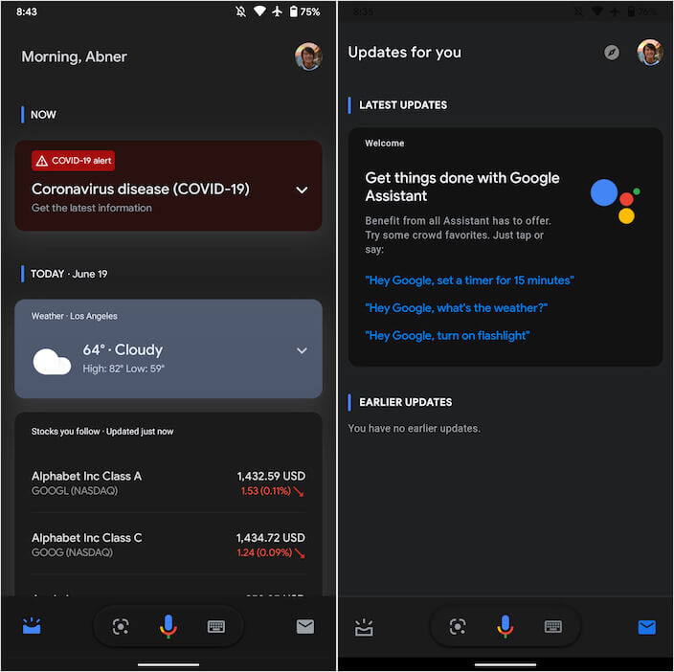Open keyboard input on the Updates screen
This screenshot has width=674, height=672.
click(x=553, y=626)
